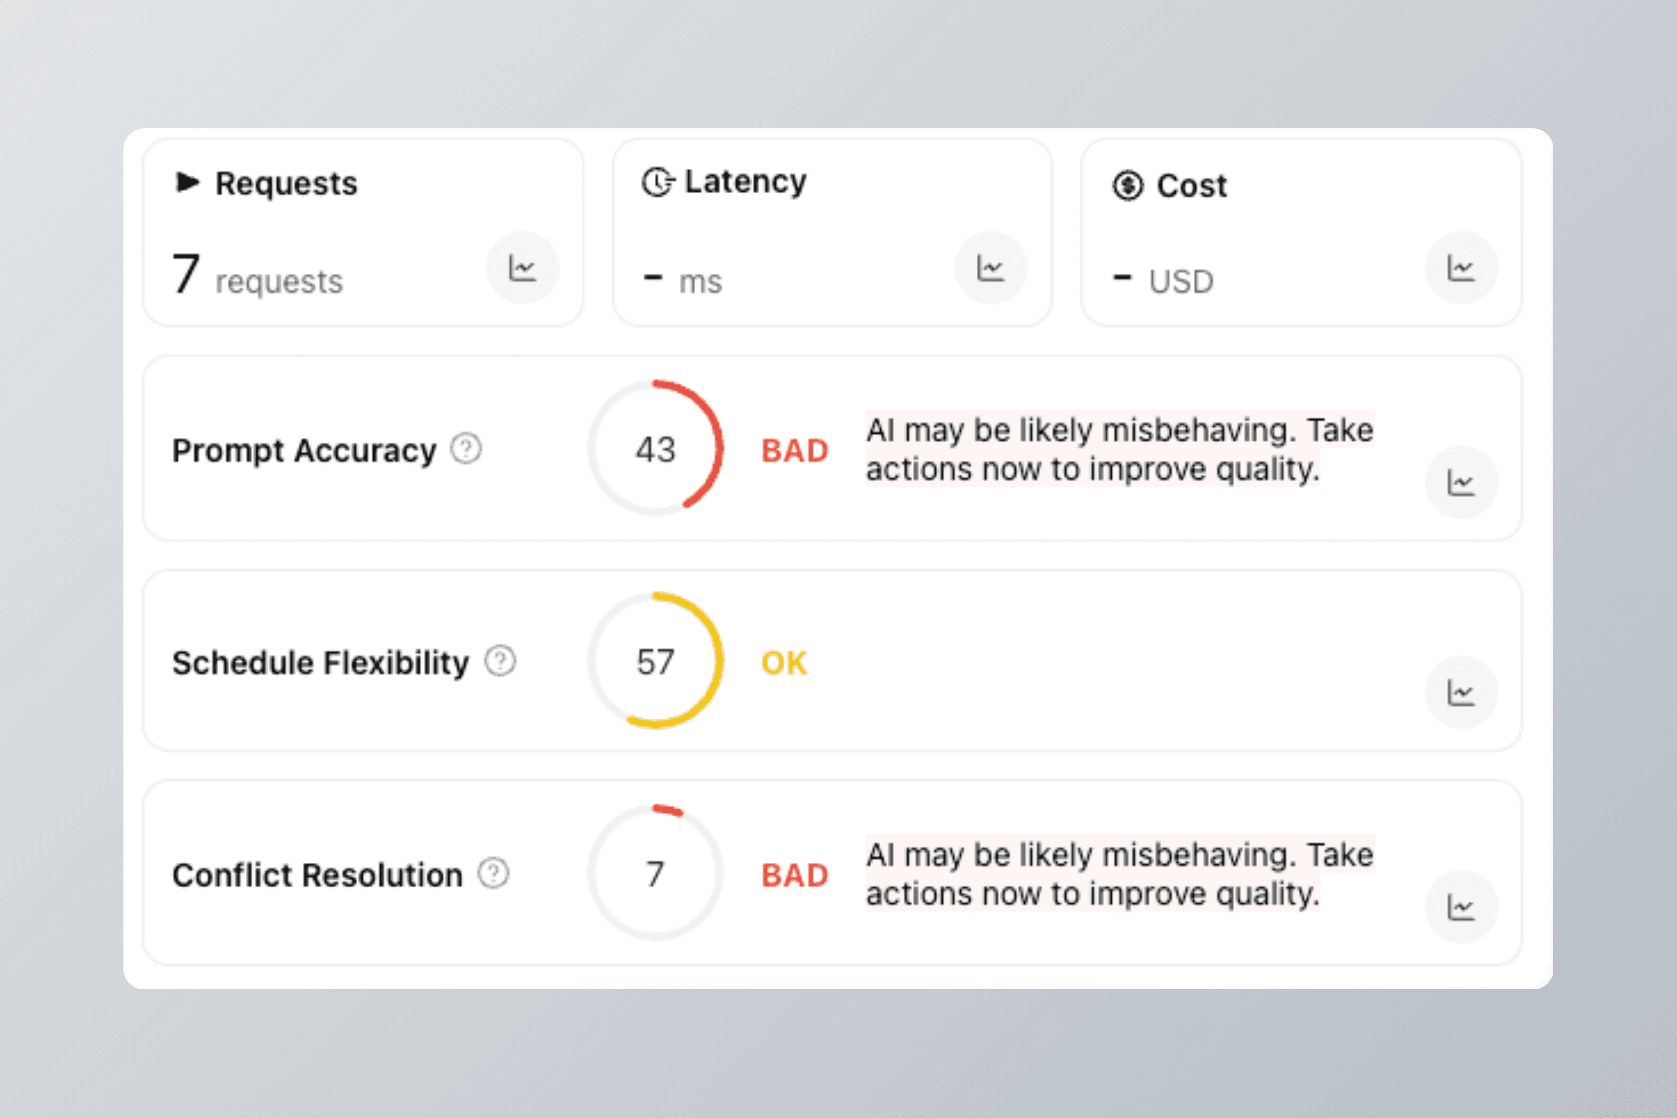Show the Schedule Flexibility trend chart
Screen dimensions: 1677x1118
pos(1460,692)
